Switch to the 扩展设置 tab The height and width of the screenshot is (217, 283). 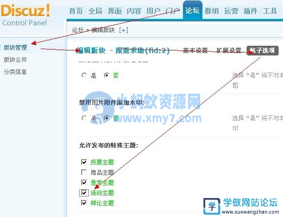click(229, 50)
